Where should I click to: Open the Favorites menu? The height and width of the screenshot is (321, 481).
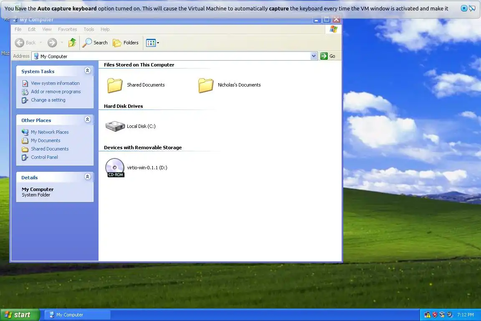tap(68, 29)
